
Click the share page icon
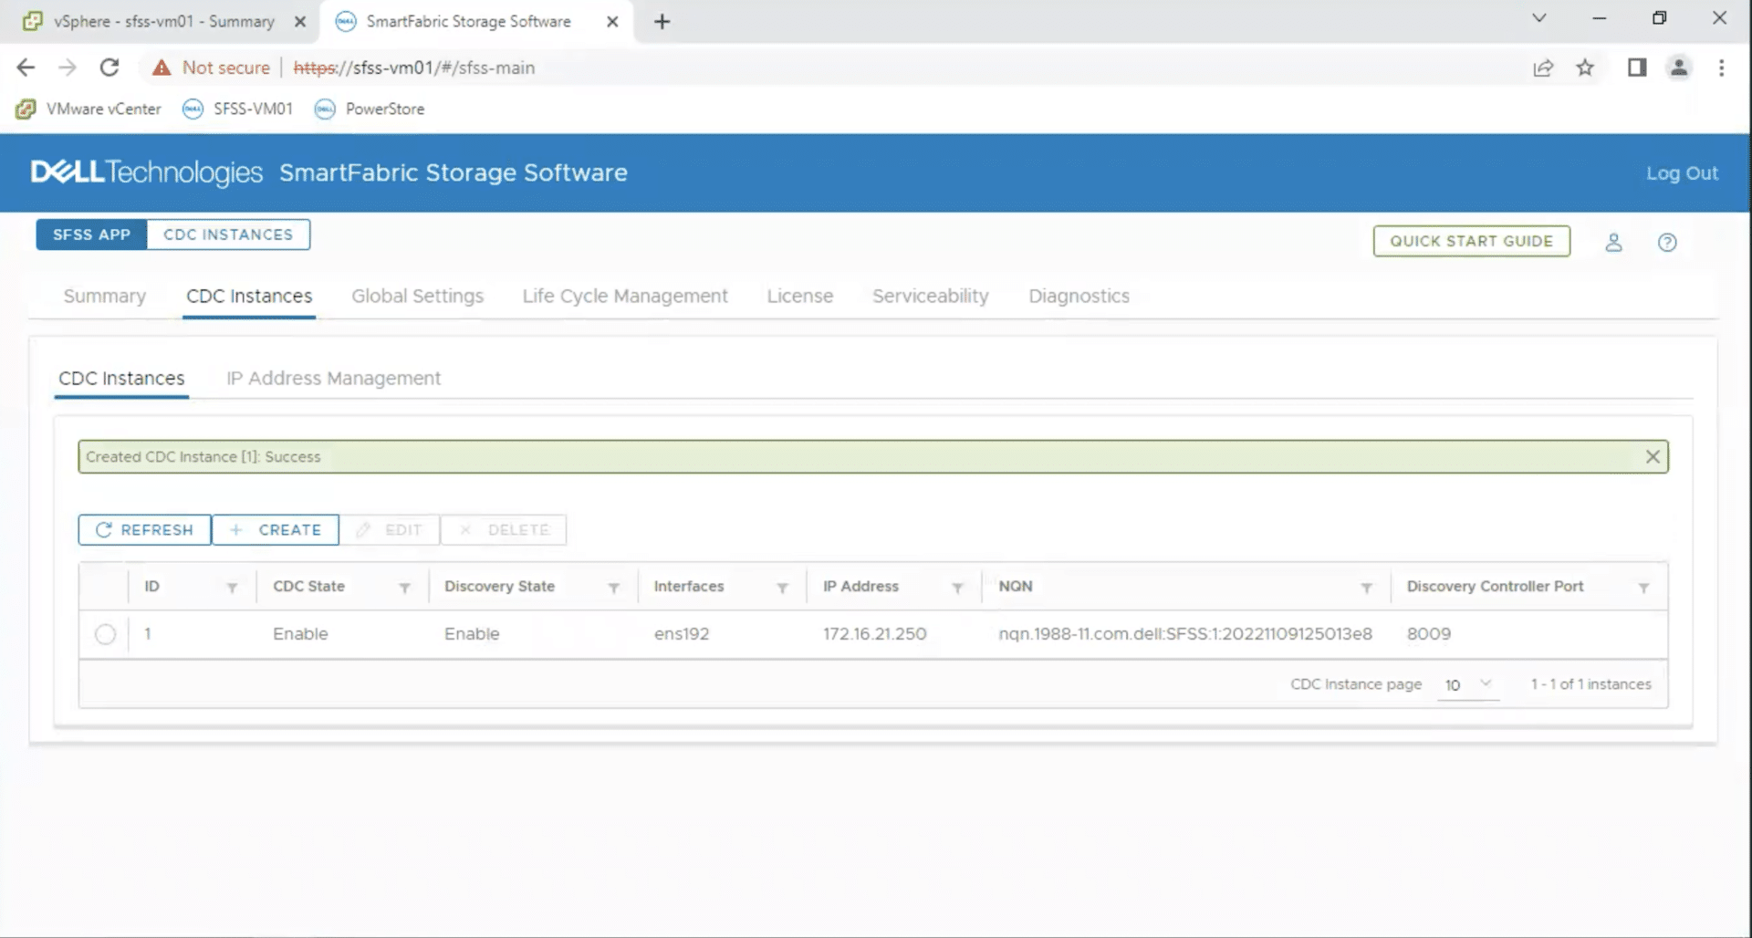click(1543, 68)
